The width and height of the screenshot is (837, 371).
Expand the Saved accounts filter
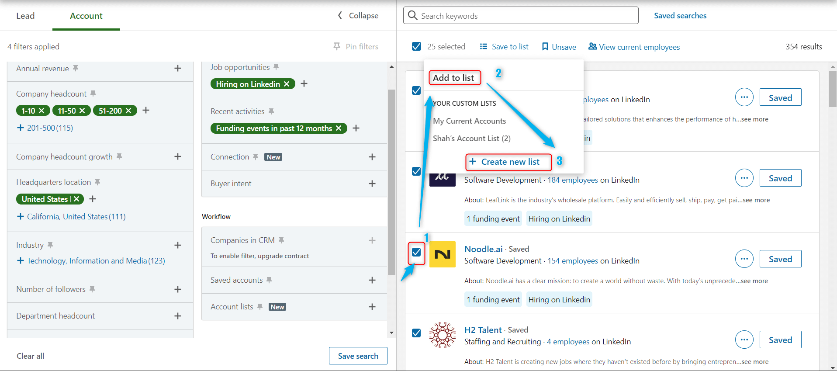point(372,280)
